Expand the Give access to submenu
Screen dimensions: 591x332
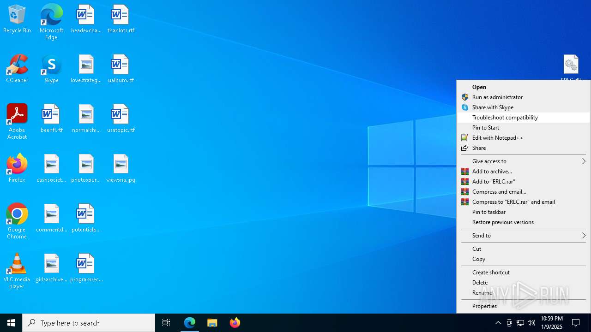[523, 161]
